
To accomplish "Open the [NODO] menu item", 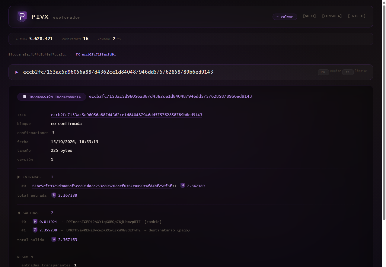I will coord(309,16).
